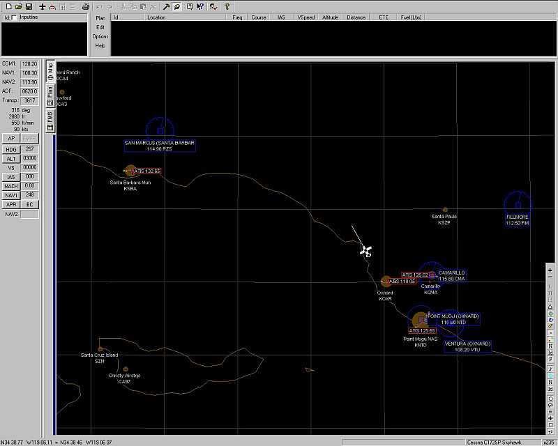Click the COM1 frequency field
Viewport: 558px width, 446px height.
[x=29, y=63]
